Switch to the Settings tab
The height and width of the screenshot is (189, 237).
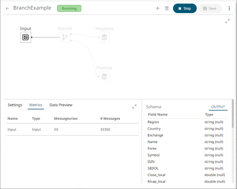coord(15,105)
